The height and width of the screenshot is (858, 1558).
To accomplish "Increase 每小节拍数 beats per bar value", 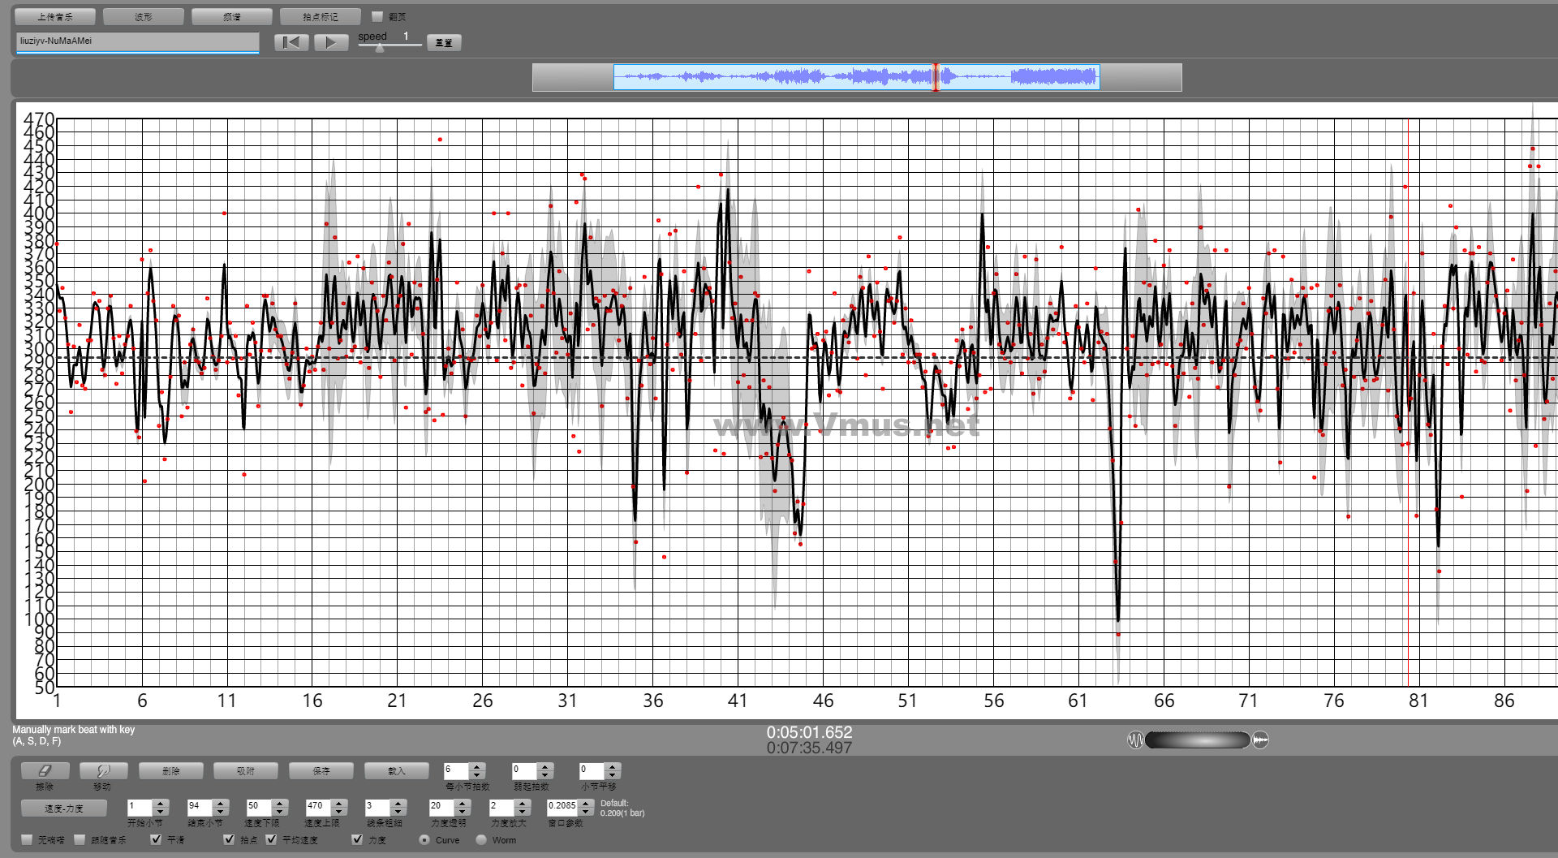I will click(478, 766).
